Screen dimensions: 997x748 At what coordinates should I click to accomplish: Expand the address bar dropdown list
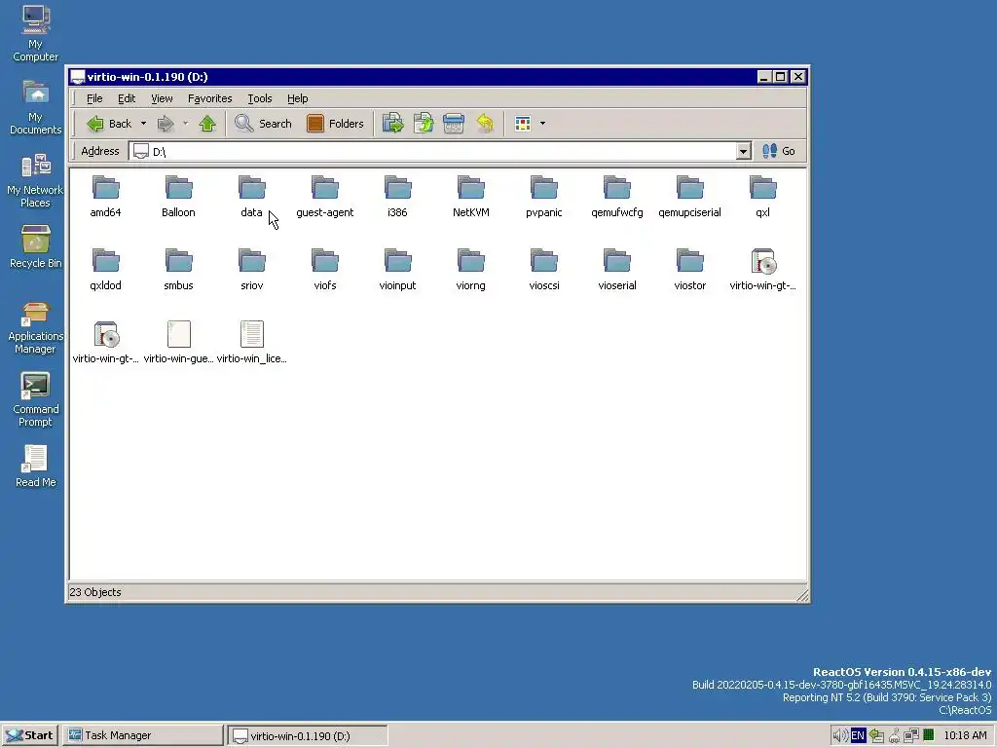[x=743, y=151]
